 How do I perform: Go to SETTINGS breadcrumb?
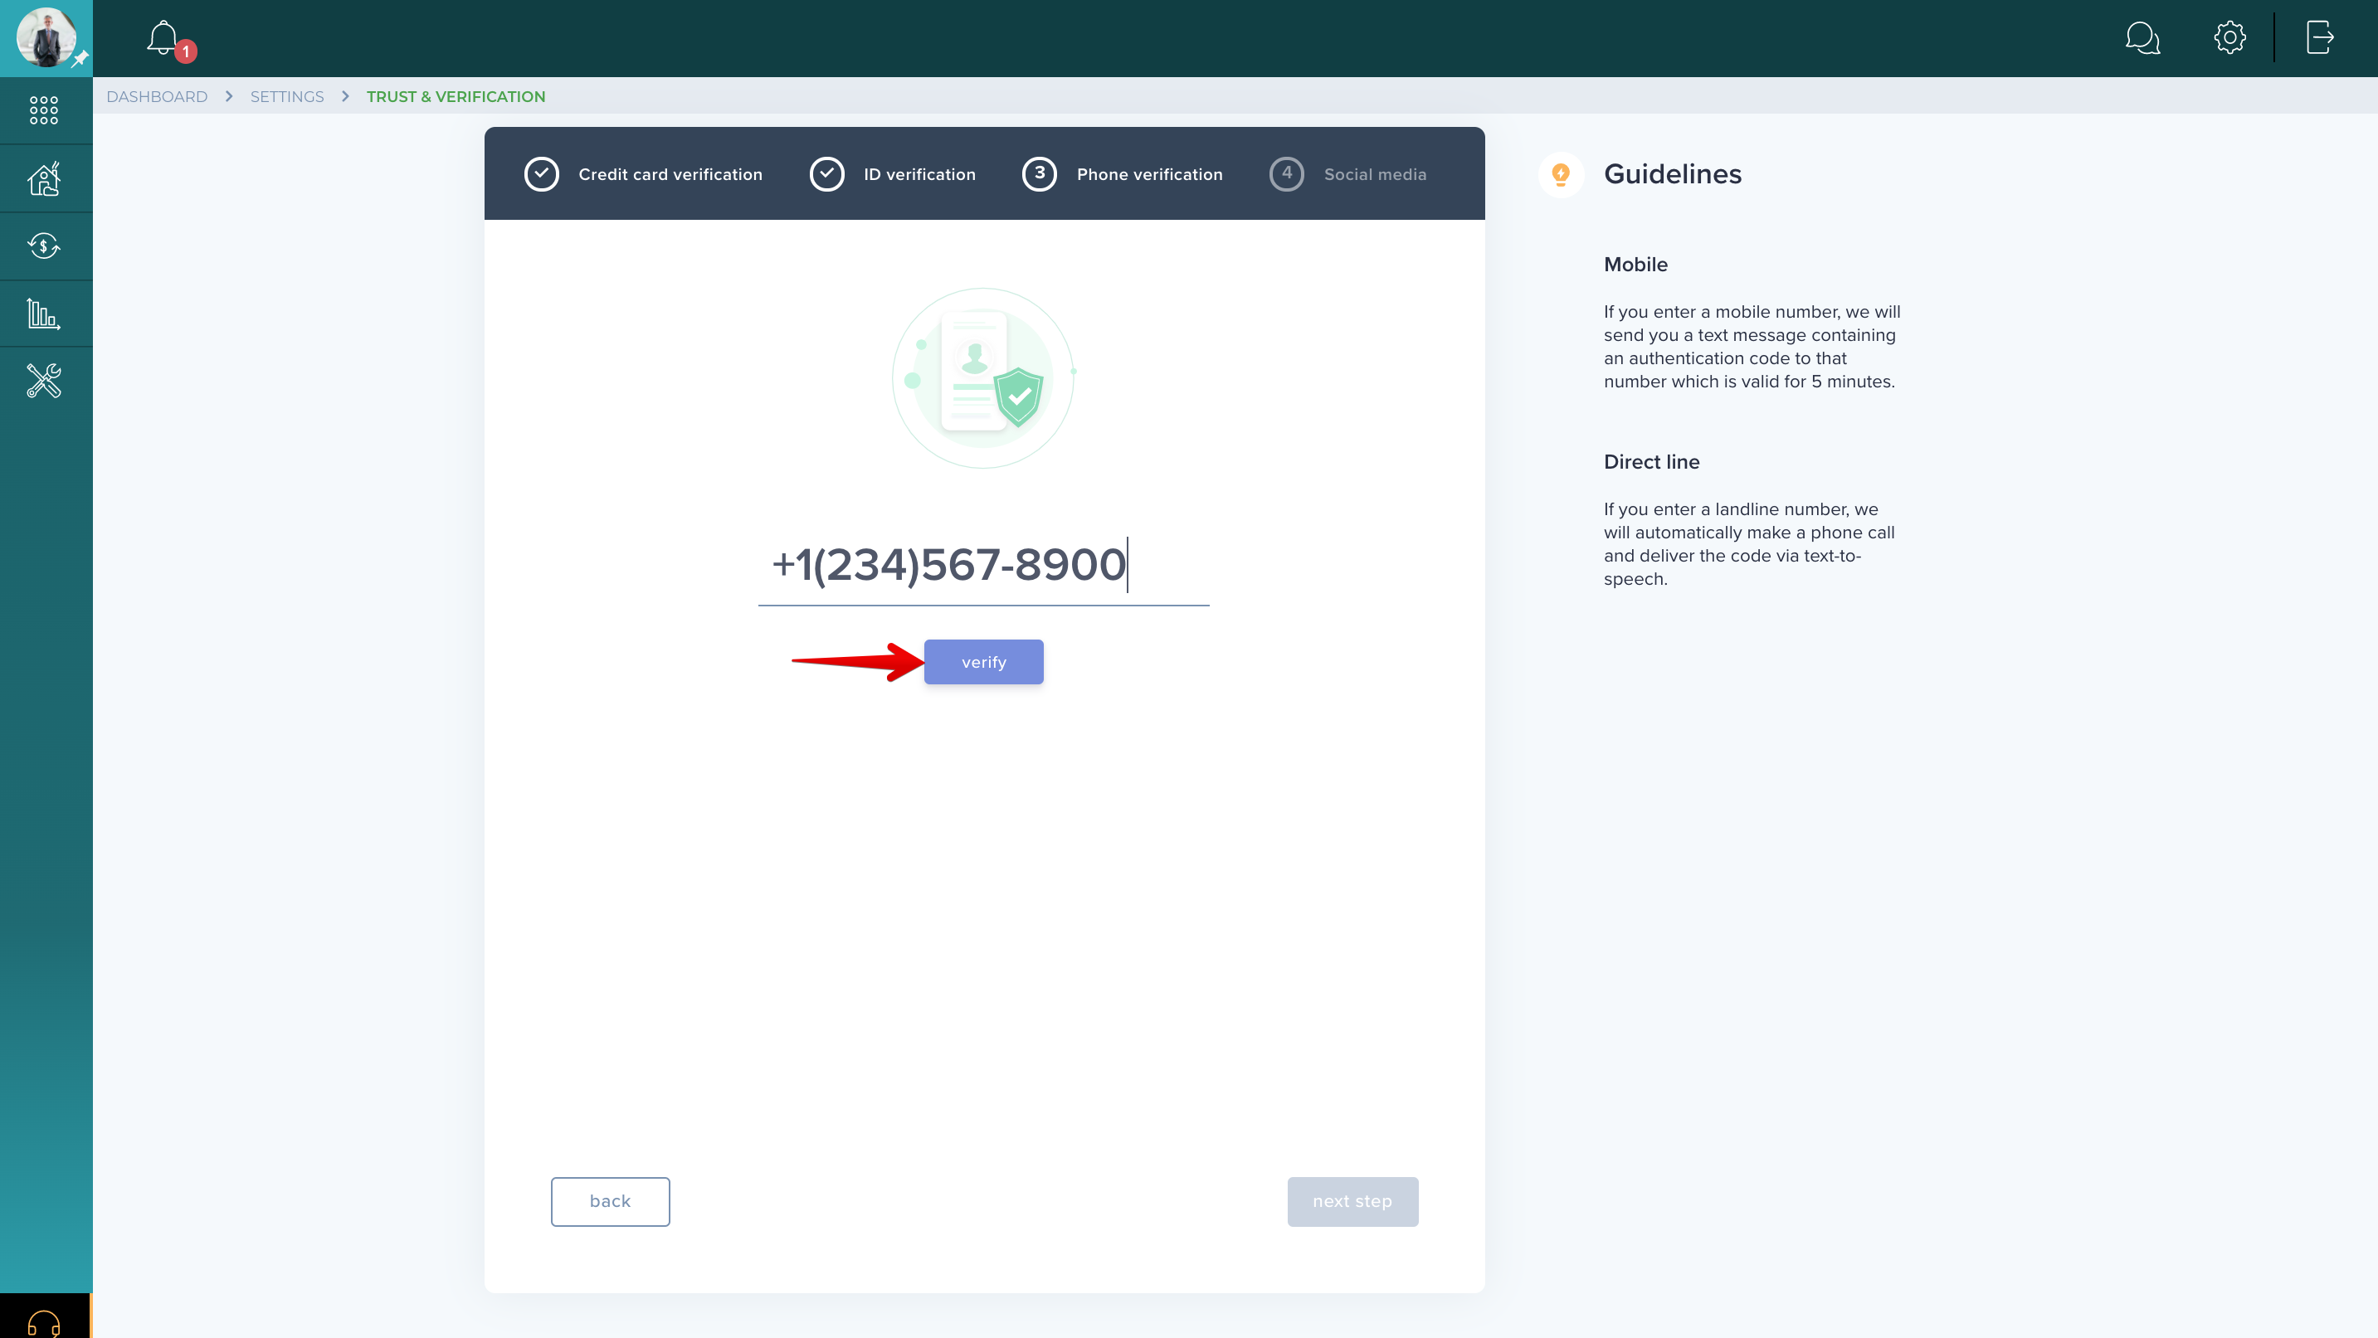[x=287, y=97]
